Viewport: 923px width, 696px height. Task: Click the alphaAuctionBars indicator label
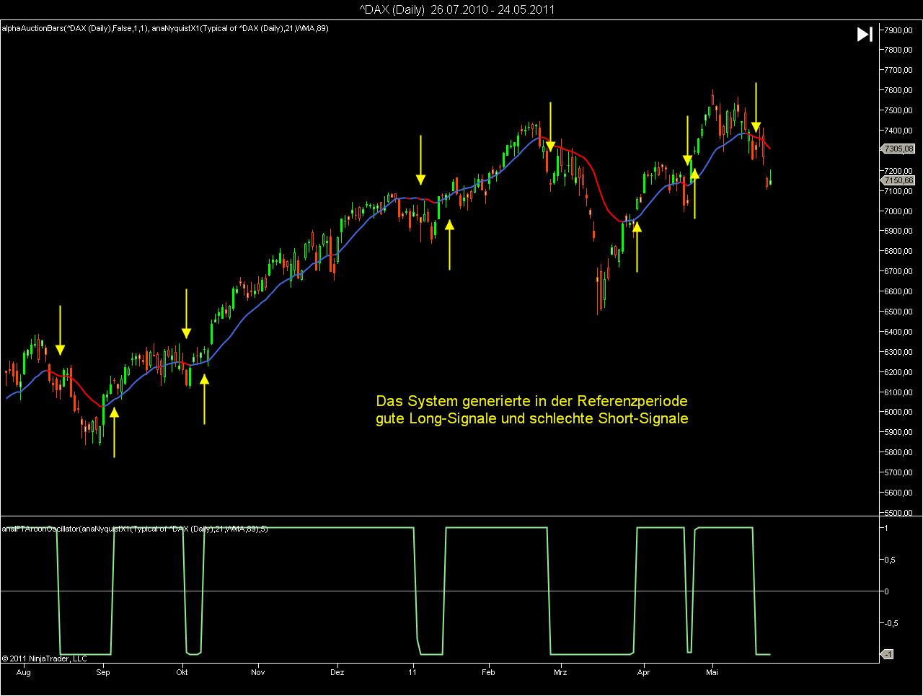[74, 29]
